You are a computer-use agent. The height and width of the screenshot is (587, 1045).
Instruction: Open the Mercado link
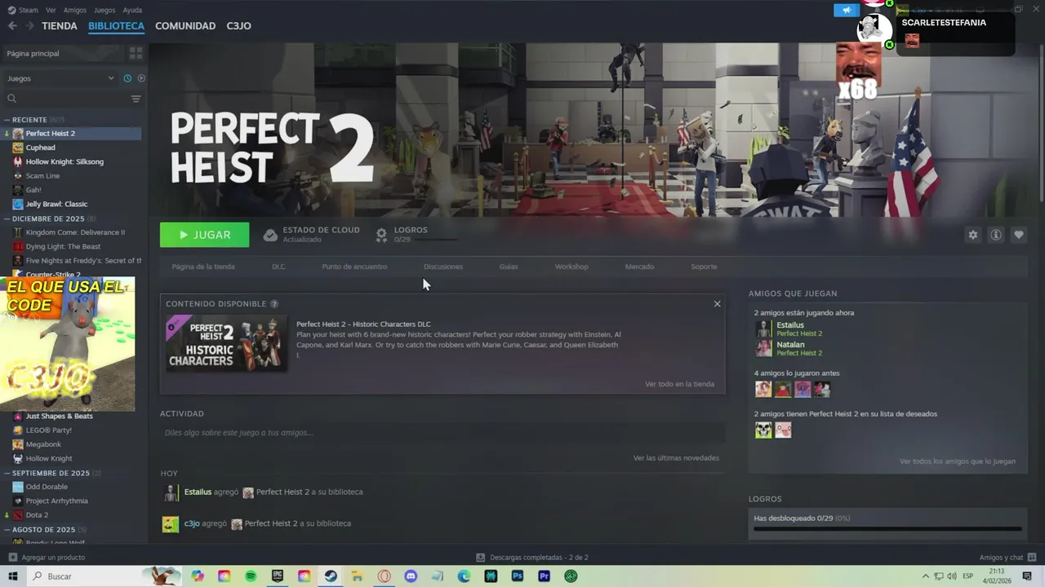pyautogui.click(x=639, y=267)
